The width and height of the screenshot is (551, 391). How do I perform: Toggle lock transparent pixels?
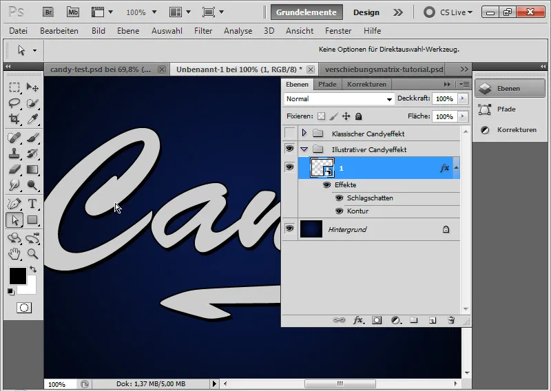click(321, 116)
